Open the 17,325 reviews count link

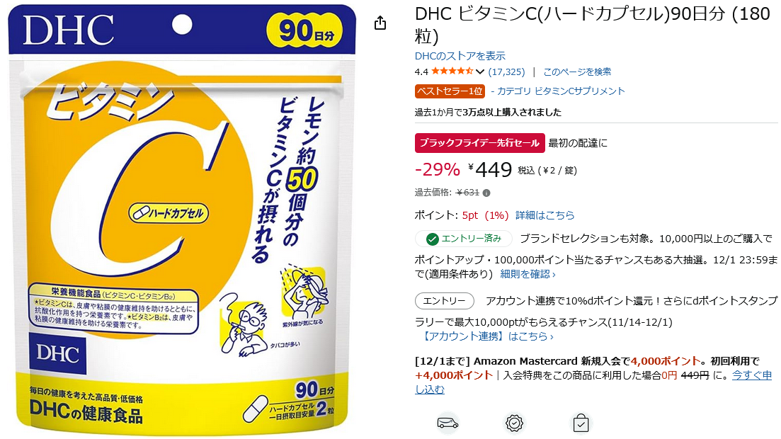506,72
